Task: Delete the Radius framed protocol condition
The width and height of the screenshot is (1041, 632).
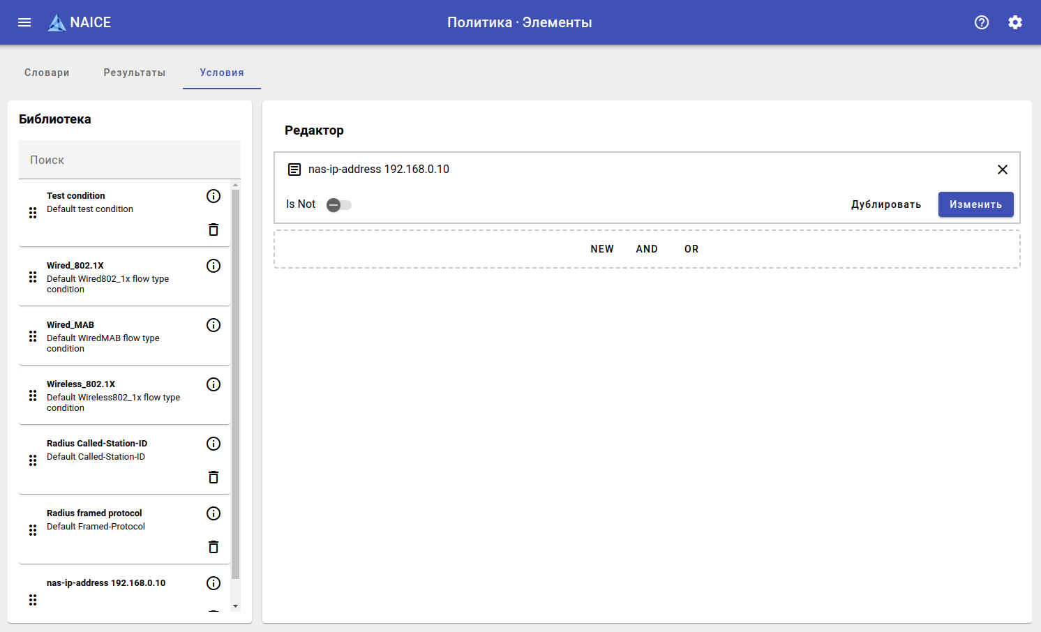Action: (214, 547)
